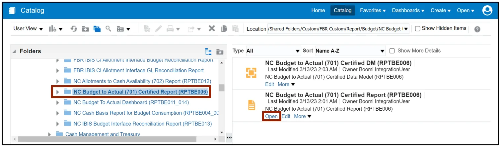500x147 pixels.
Task: Click Edit link for Certified Report
Action: (286, 116)
